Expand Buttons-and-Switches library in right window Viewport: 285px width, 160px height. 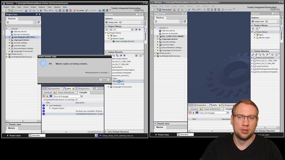(x=252, y=58)
